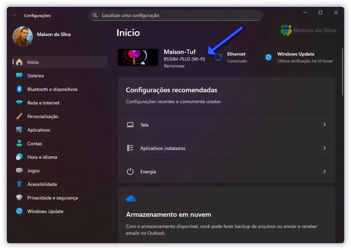Click the Hora e idioma clock icon
Image resolution: width=351 pixels, height=250 pixels.
pos(19,157)
